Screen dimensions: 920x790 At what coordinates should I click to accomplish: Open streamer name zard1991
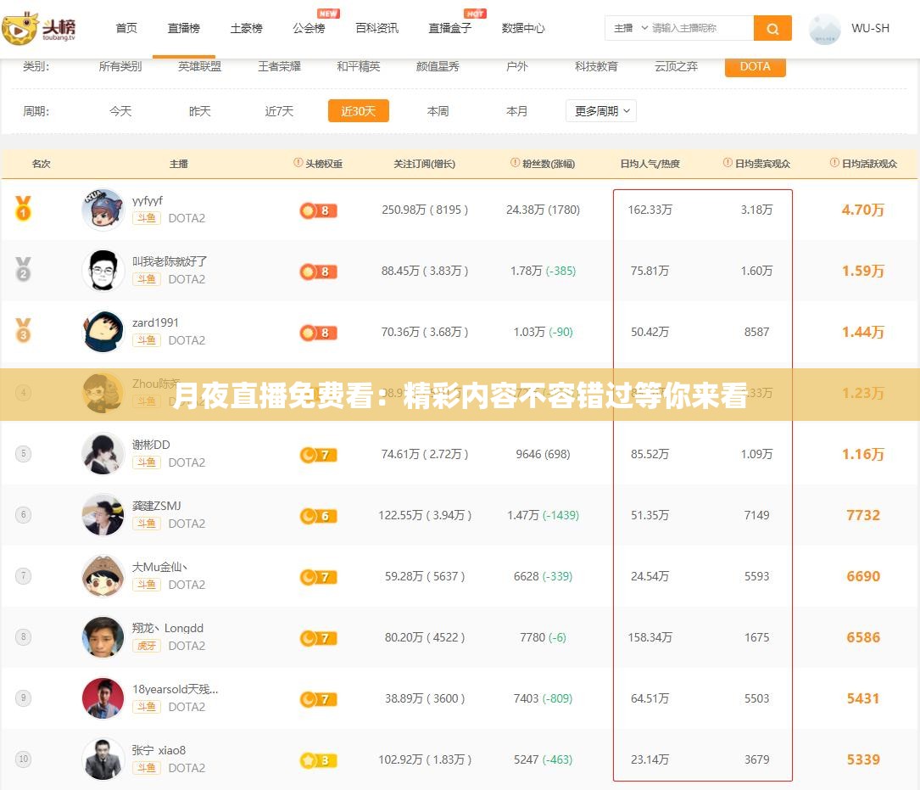coord(155,322)
